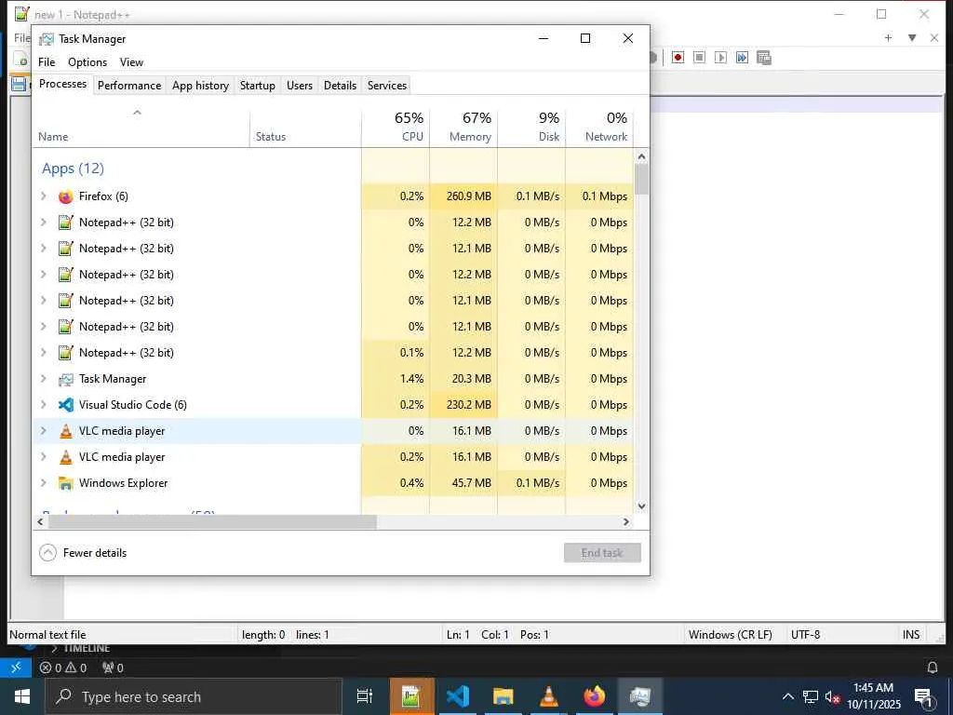Click the End task button

602,553
